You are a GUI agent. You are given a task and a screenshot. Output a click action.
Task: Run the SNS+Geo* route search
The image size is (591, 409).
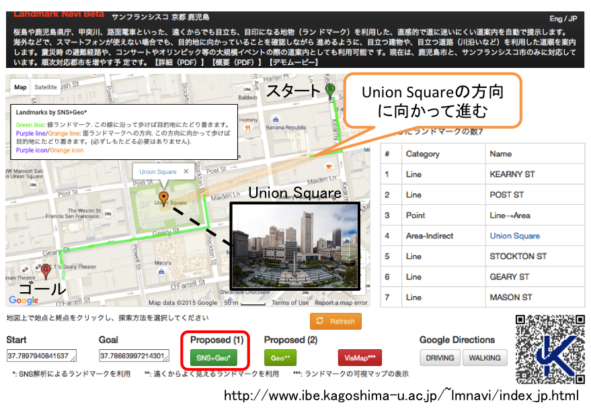(213, 358)
